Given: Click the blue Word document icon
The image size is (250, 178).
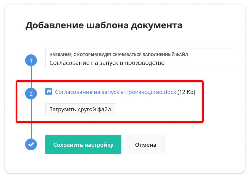Looking at the screenshot, I should tap(49, 91).
